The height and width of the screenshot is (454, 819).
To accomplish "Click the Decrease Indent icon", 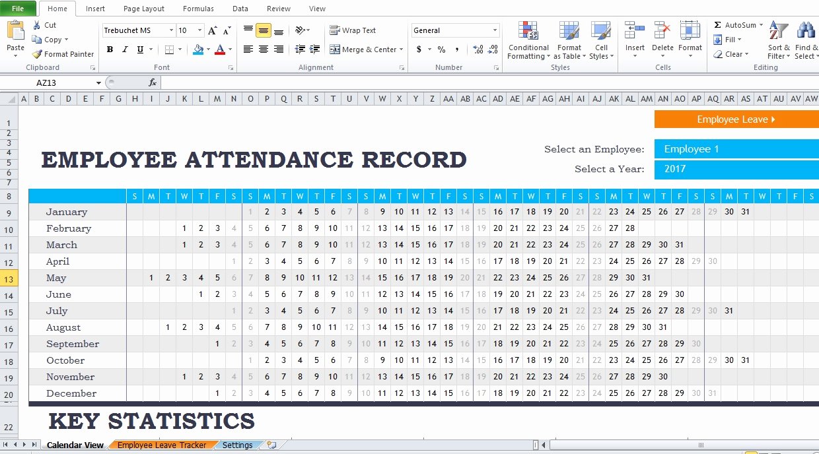I will coord(300,49).
